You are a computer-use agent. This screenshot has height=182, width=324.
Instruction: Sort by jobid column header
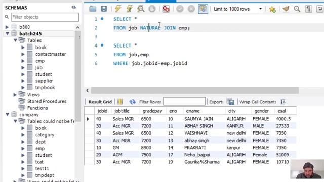[x=102, y=111]
